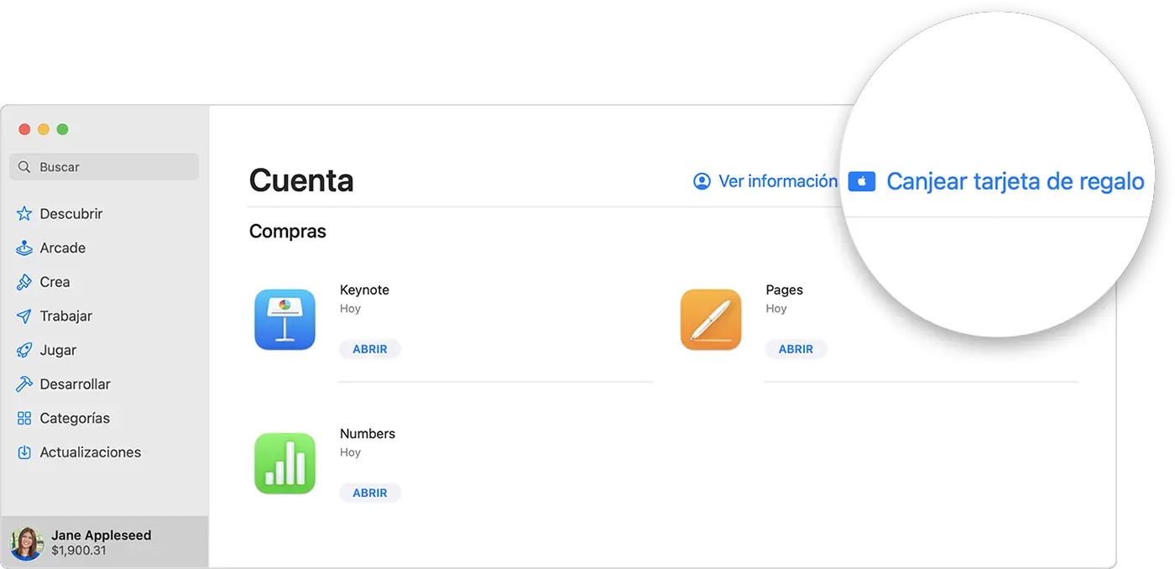
Task: Click Canjear tarjeta de regalo link
Action: point(1015,181)
